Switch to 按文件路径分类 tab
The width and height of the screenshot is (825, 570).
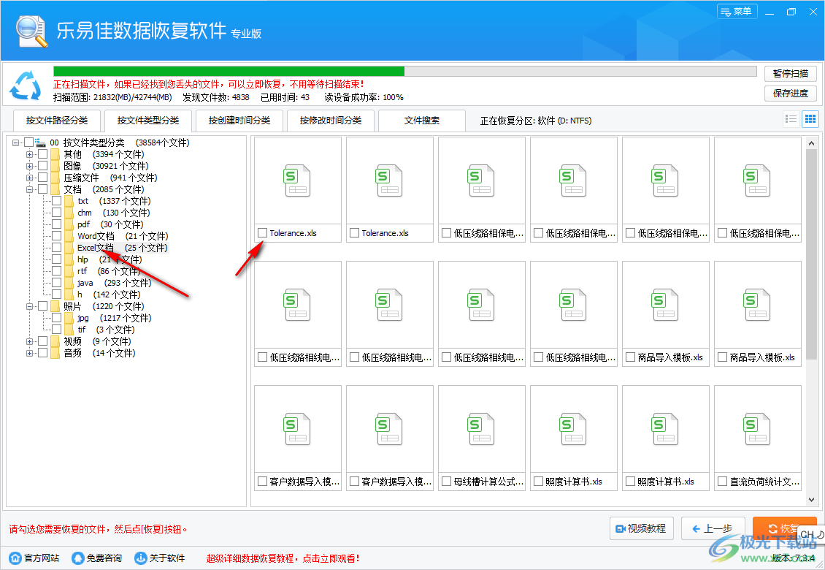(x=57, y=121)
